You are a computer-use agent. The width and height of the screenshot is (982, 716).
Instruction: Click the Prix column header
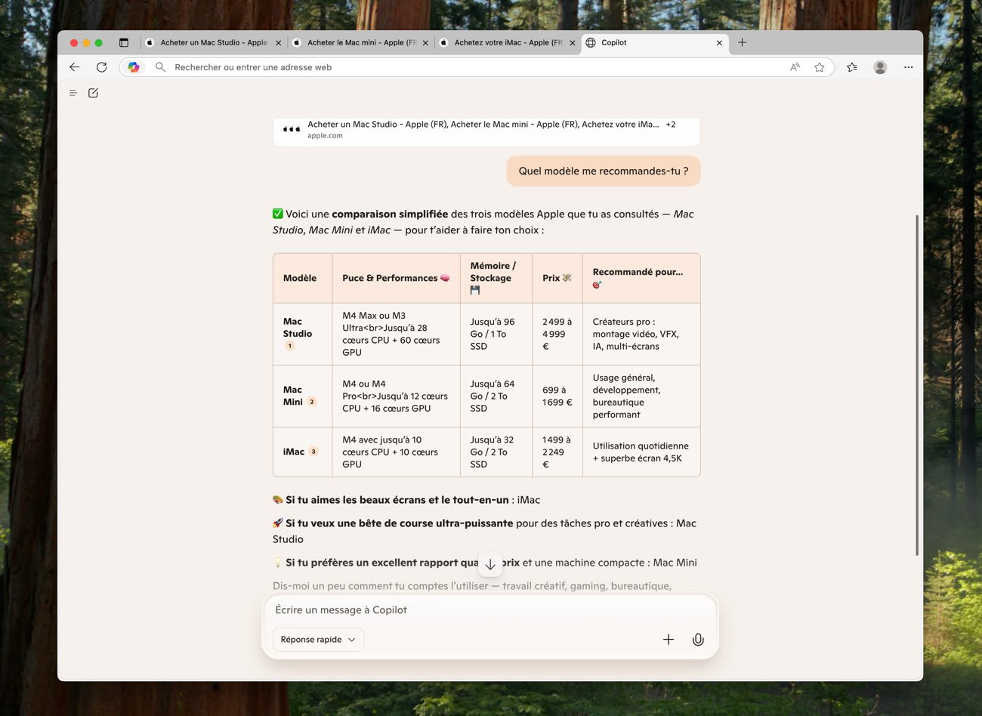557,279
